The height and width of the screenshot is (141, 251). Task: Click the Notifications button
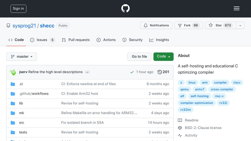[x=156, y=25]
